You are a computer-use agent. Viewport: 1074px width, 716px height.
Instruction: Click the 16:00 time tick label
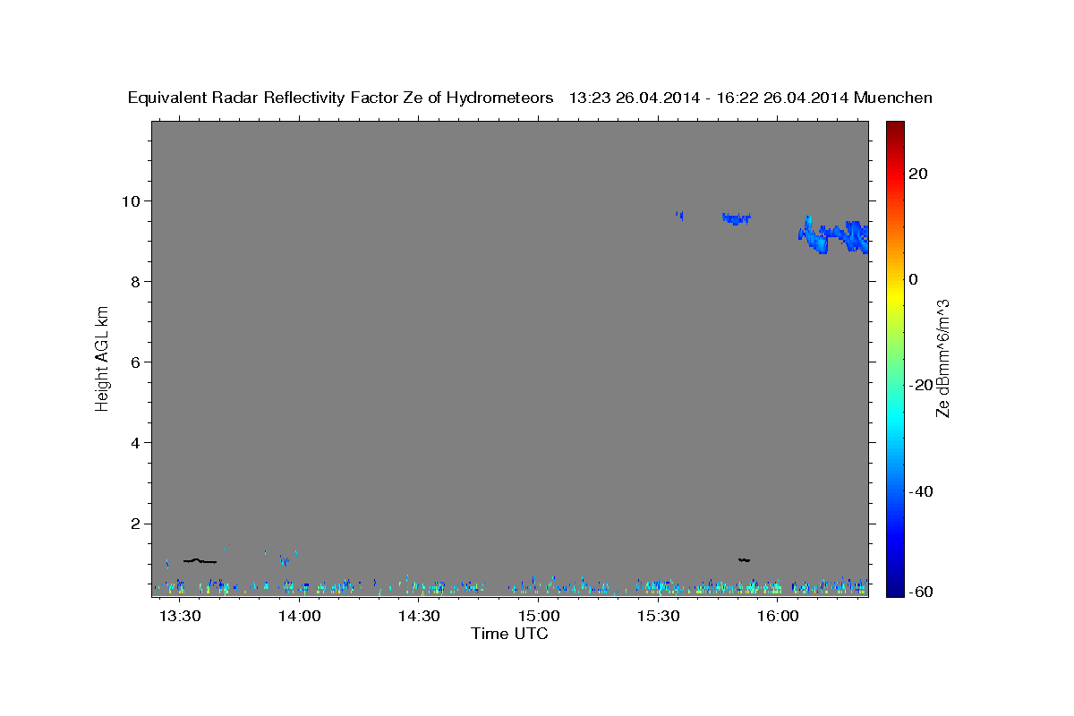pos(778,617)
